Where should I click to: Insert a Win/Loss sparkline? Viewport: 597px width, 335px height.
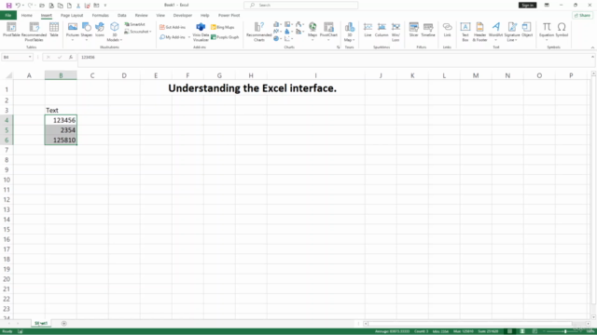396,32
